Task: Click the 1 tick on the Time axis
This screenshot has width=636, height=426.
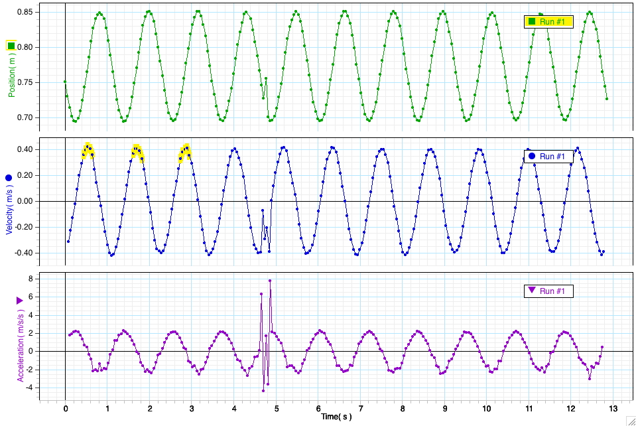Action: click(107, 409)
